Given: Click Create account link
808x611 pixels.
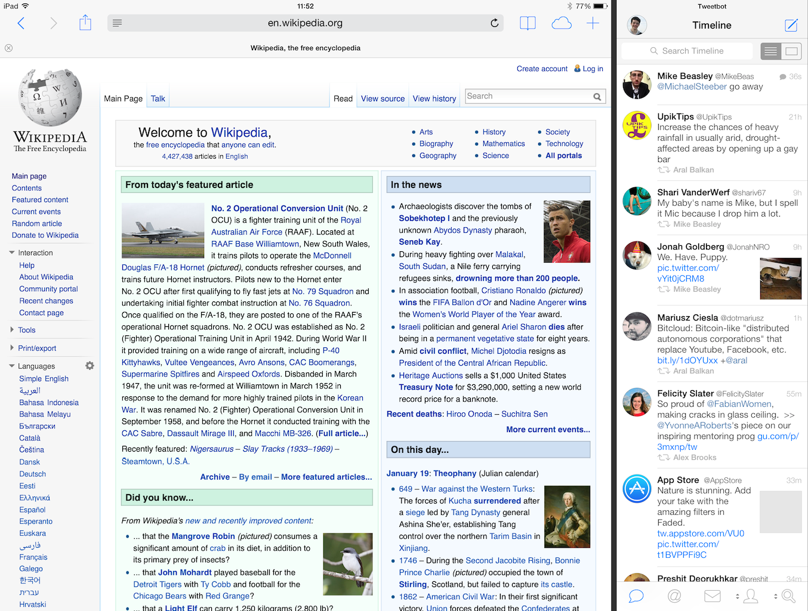Looking at the screenshot, I should tap(542, 69).
